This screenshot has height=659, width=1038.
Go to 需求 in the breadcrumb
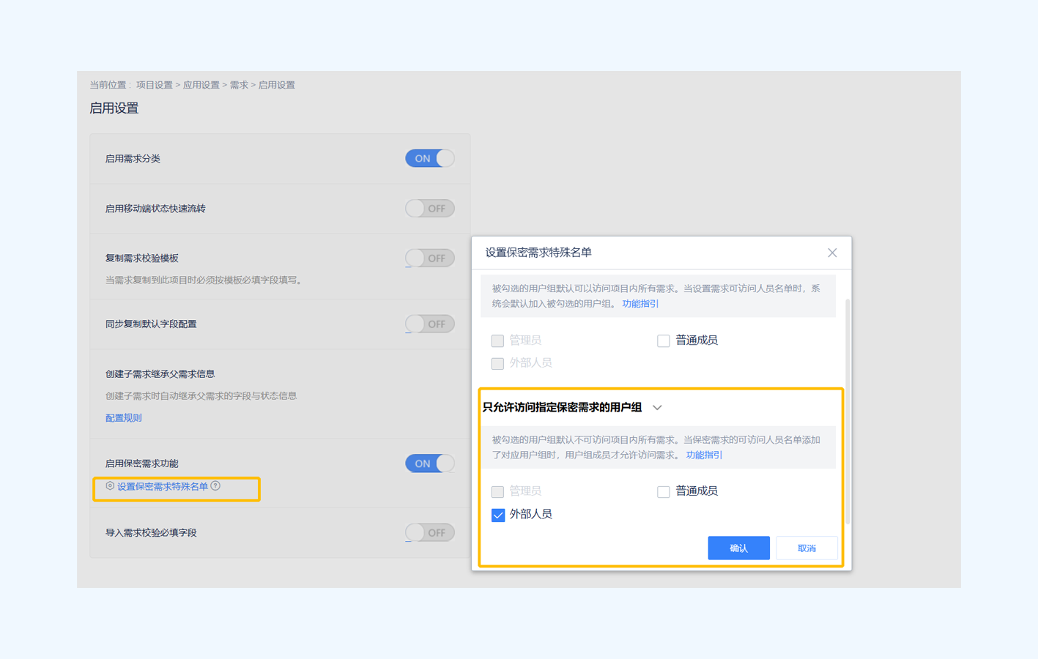[x=239, y=85]
